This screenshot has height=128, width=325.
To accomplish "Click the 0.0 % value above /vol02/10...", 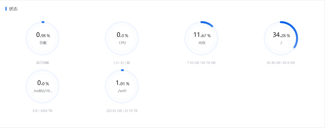I will coord(43,83).
